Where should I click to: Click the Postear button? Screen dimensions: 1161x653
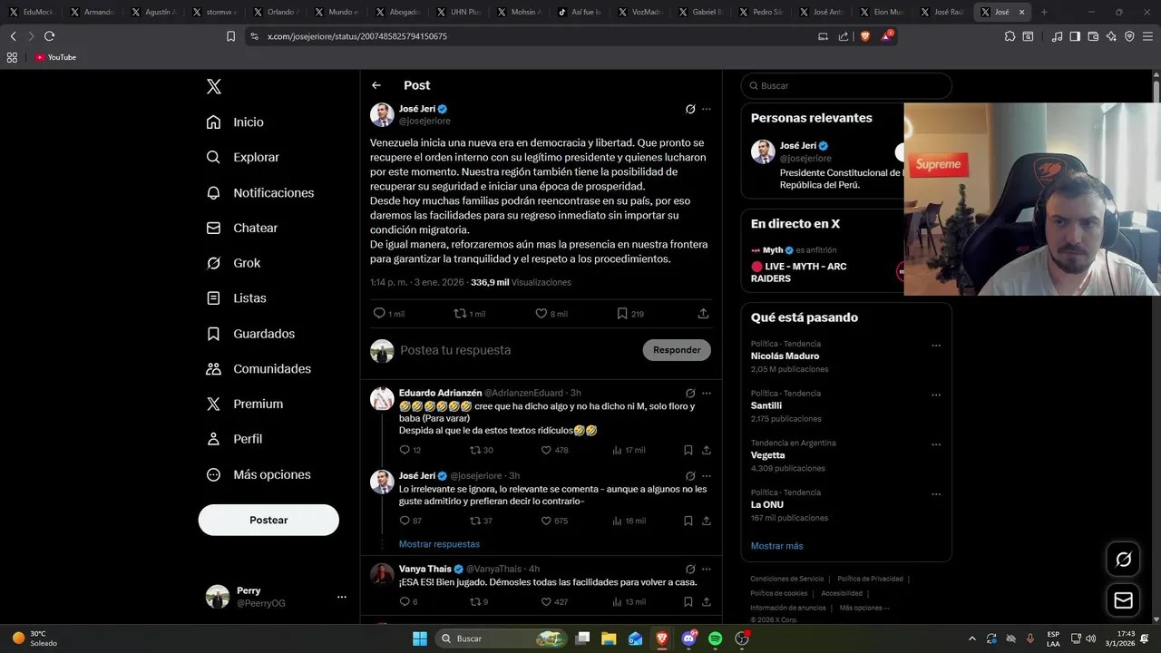point(268,520)
